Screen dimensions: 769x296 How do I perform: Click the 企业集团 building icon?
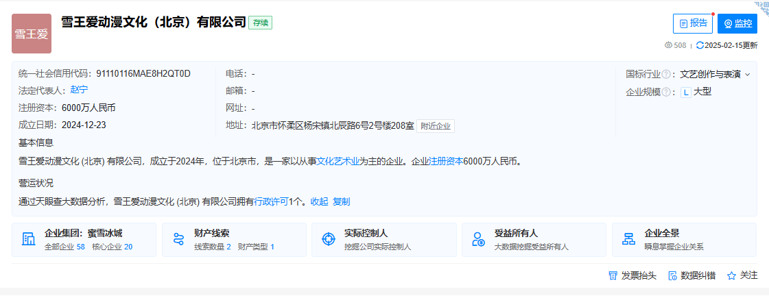click(29, 239)
